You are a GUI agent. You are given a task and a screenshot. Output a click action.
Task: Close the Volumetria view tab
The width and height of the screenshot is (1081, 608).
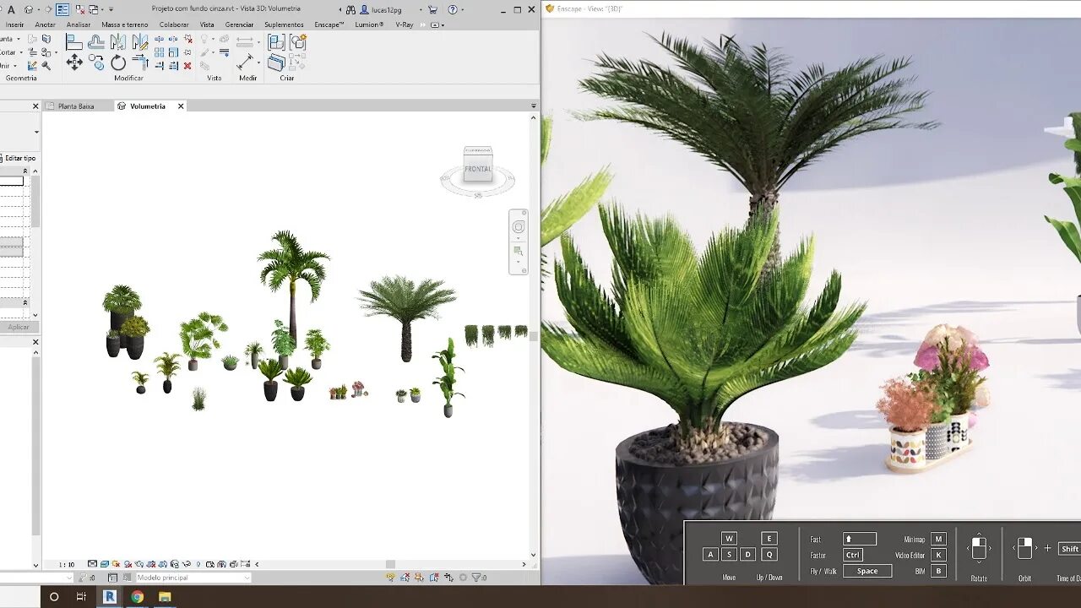coord(181,106)
